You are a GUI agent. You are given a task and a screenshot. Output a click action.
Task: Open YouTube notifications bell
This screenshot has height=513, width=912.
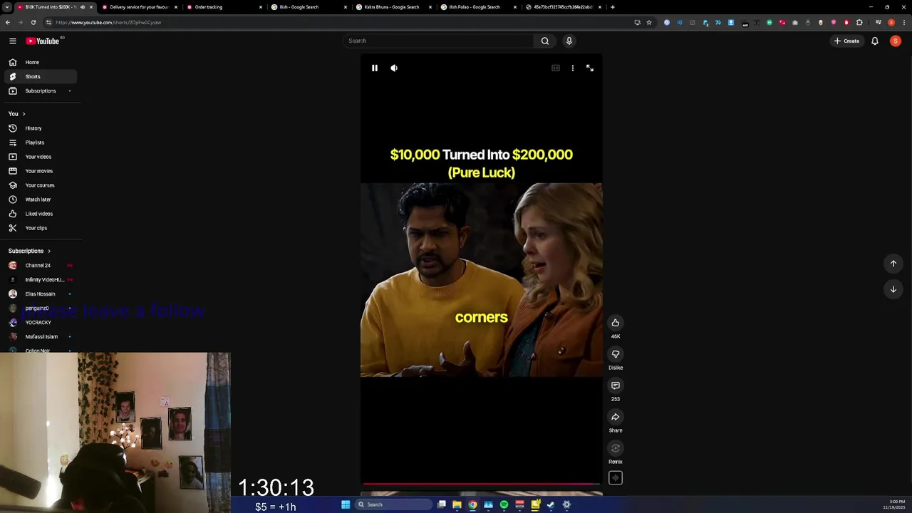click(x=875, y=41)
